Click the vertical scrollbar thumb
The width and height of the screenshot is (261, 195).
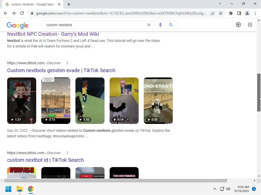(259, 92)
